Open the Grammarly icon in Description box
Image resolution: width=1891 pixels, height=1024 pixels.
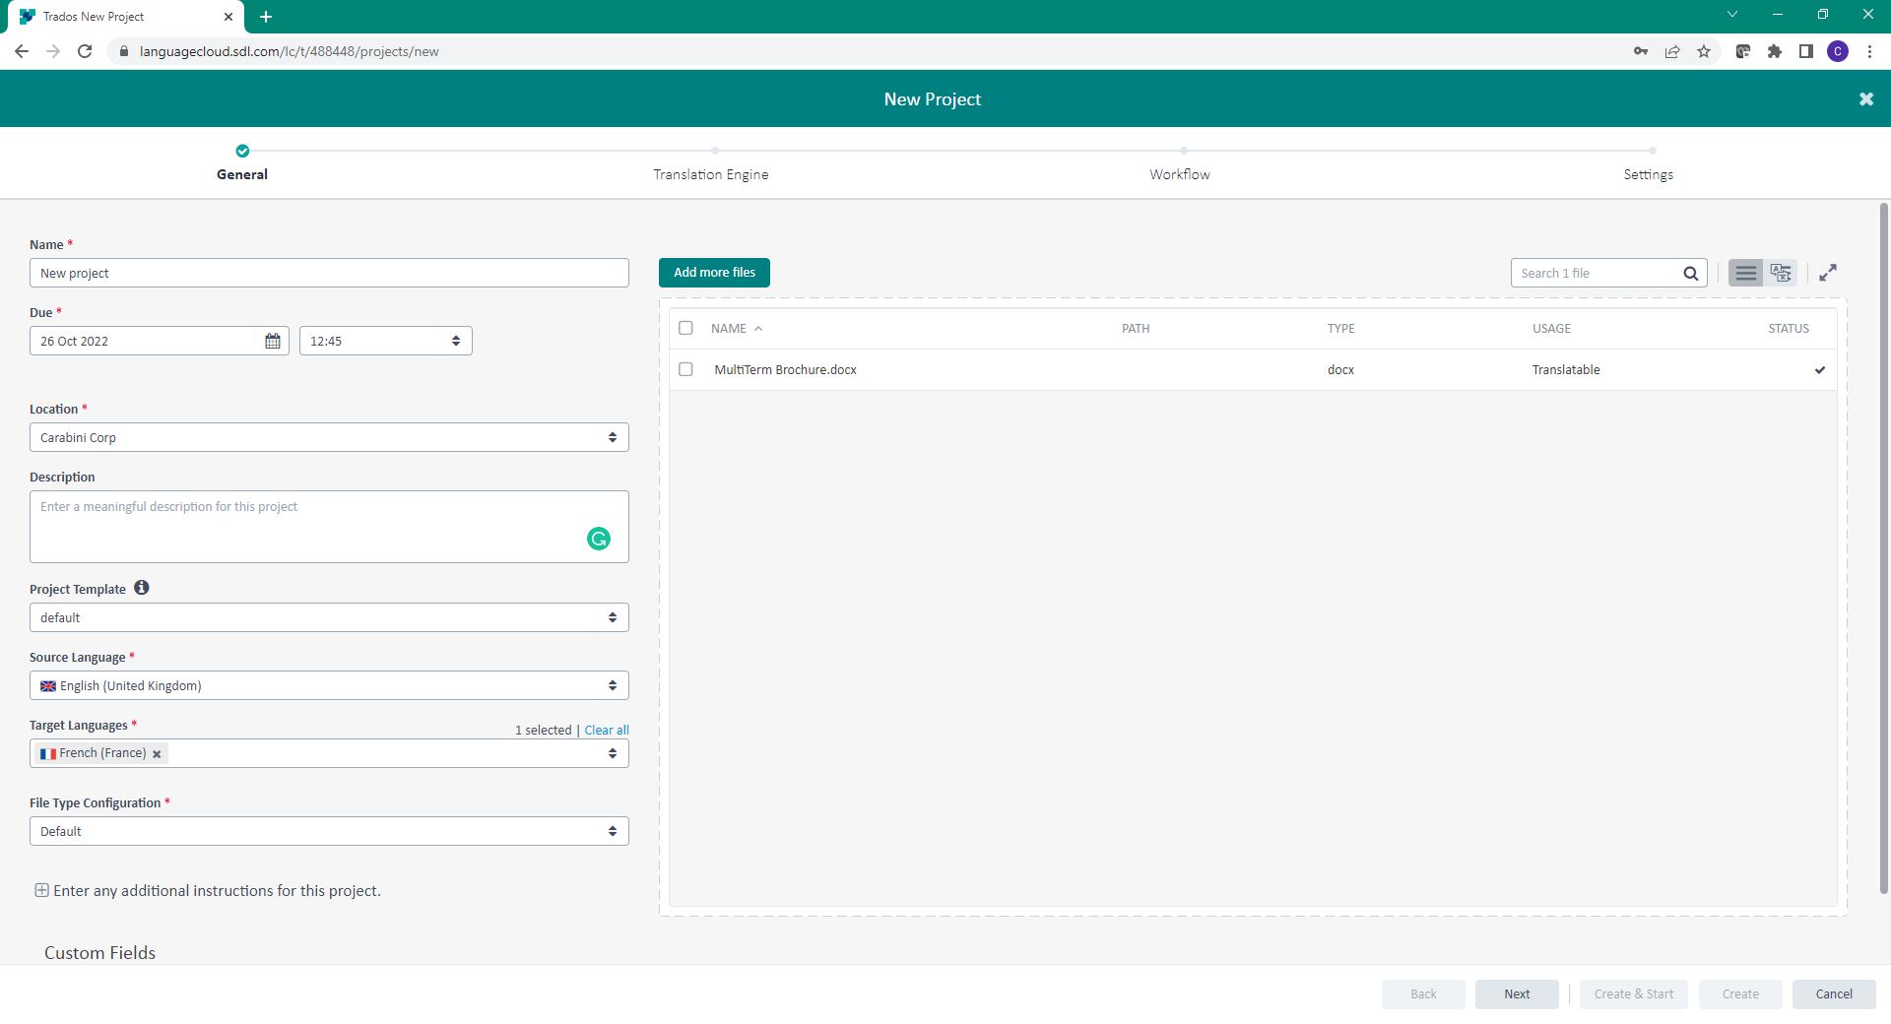tap(599, 540)
